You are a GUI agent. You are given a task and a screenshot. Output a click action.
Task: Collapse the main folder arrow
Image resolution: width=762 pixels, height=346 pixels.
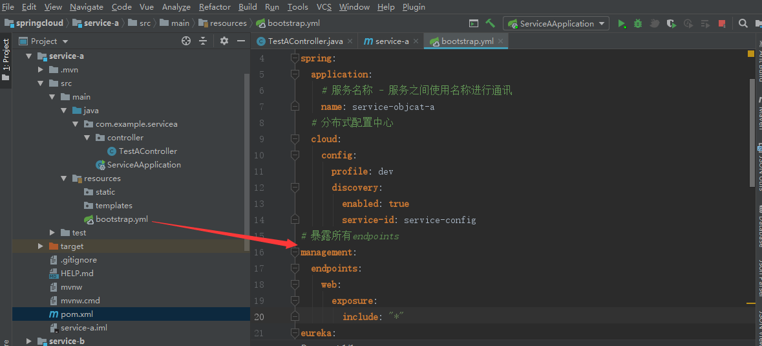tap(52, 97)
